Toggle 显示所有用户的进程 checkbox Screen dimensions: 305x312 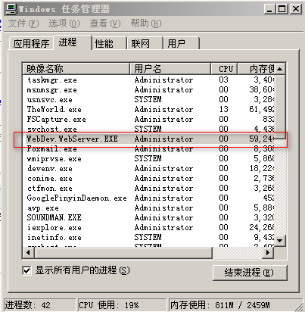click(x=26, y=270)
